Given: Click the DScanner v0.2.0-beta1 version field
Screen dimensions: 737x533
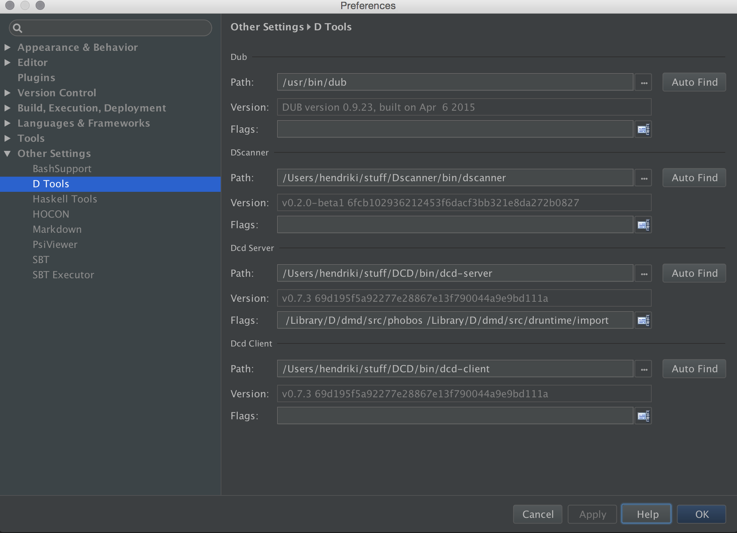Looking at the screenshot, I should pos(464,203).
